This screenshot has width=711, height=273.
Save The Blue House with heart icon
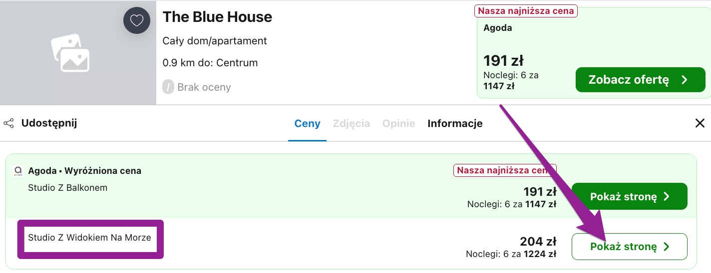(x=137, y=20)
